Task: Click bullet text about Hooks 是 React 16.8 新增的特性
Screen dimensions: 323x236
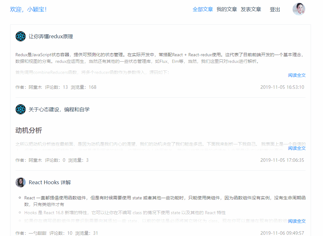Action: (x=125, y=213)
